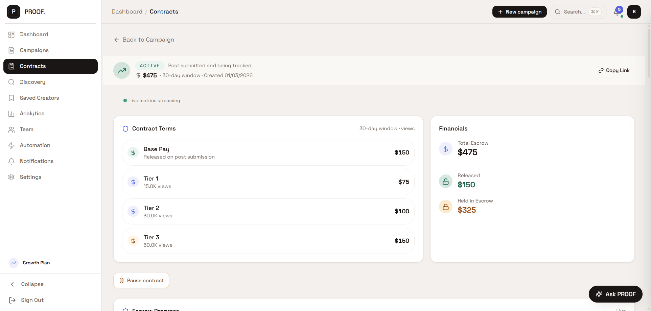Click the Contract Terms shield icon
Viewport: 651px width, 311px height.
click(125, 129)
